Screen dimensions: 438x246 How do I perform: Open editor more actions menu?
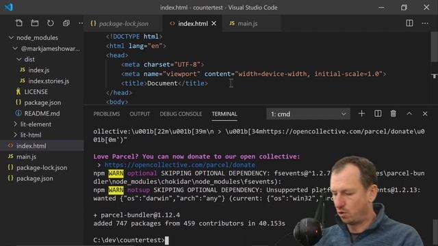click(x=425, y=23)
